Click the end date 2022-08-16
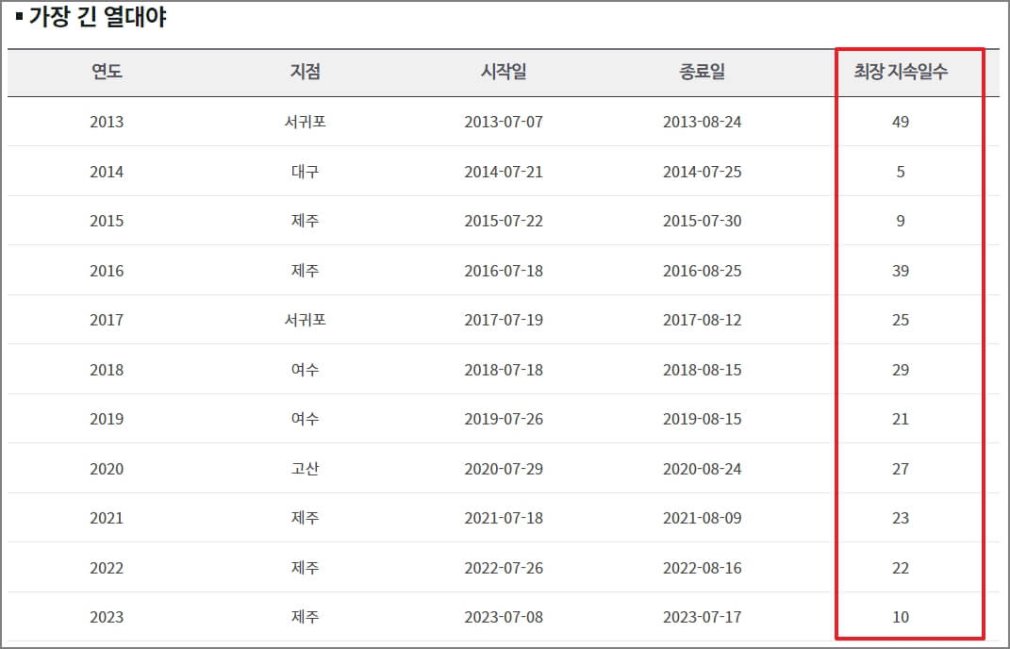This screenshot has width=1010, height=649. pyautogui.click(x=700, y=567)
